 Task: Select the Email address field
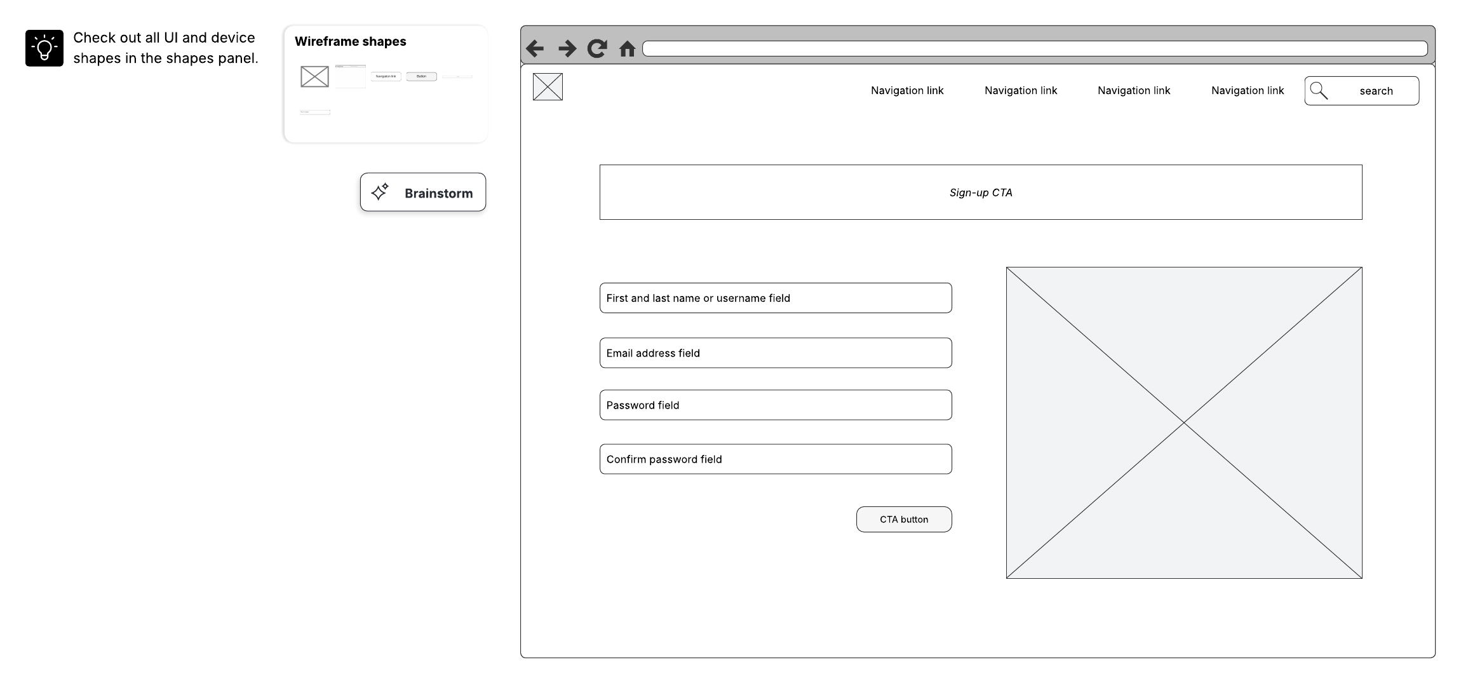click(775, 353)
